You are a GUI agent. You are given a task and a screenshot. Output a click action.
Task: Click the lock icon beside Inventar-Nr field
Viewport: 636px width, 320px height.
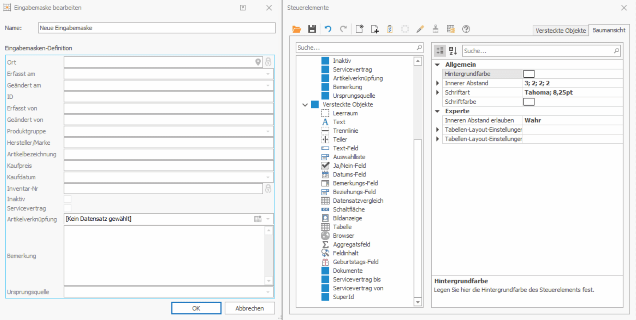pyautogui.click(x=268, y=189)
